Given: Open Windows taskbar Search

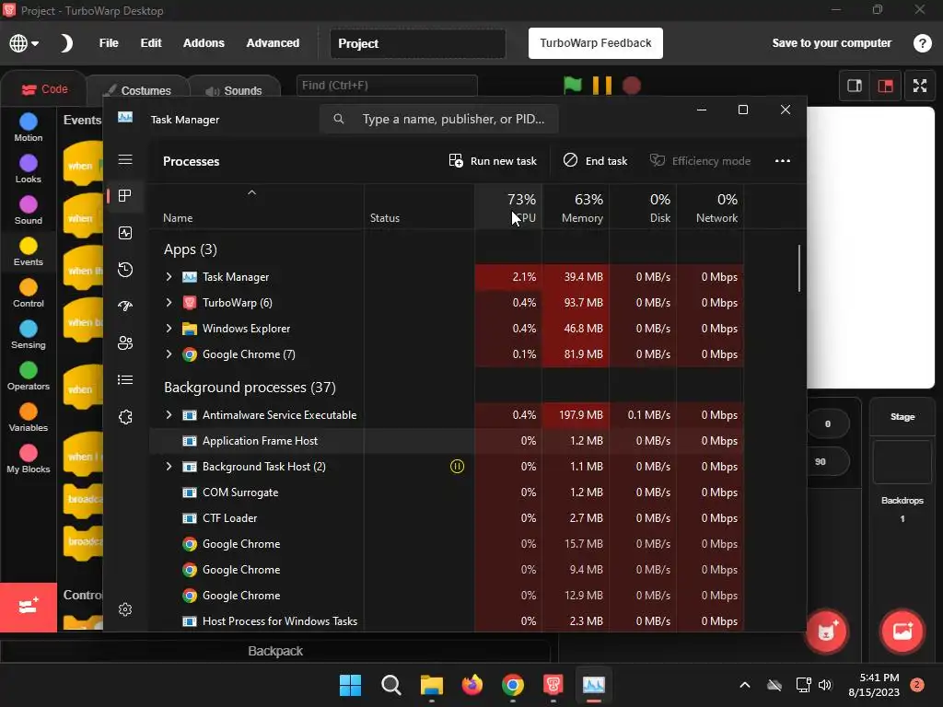Looking at the screenshot, I should coord(390,685).
